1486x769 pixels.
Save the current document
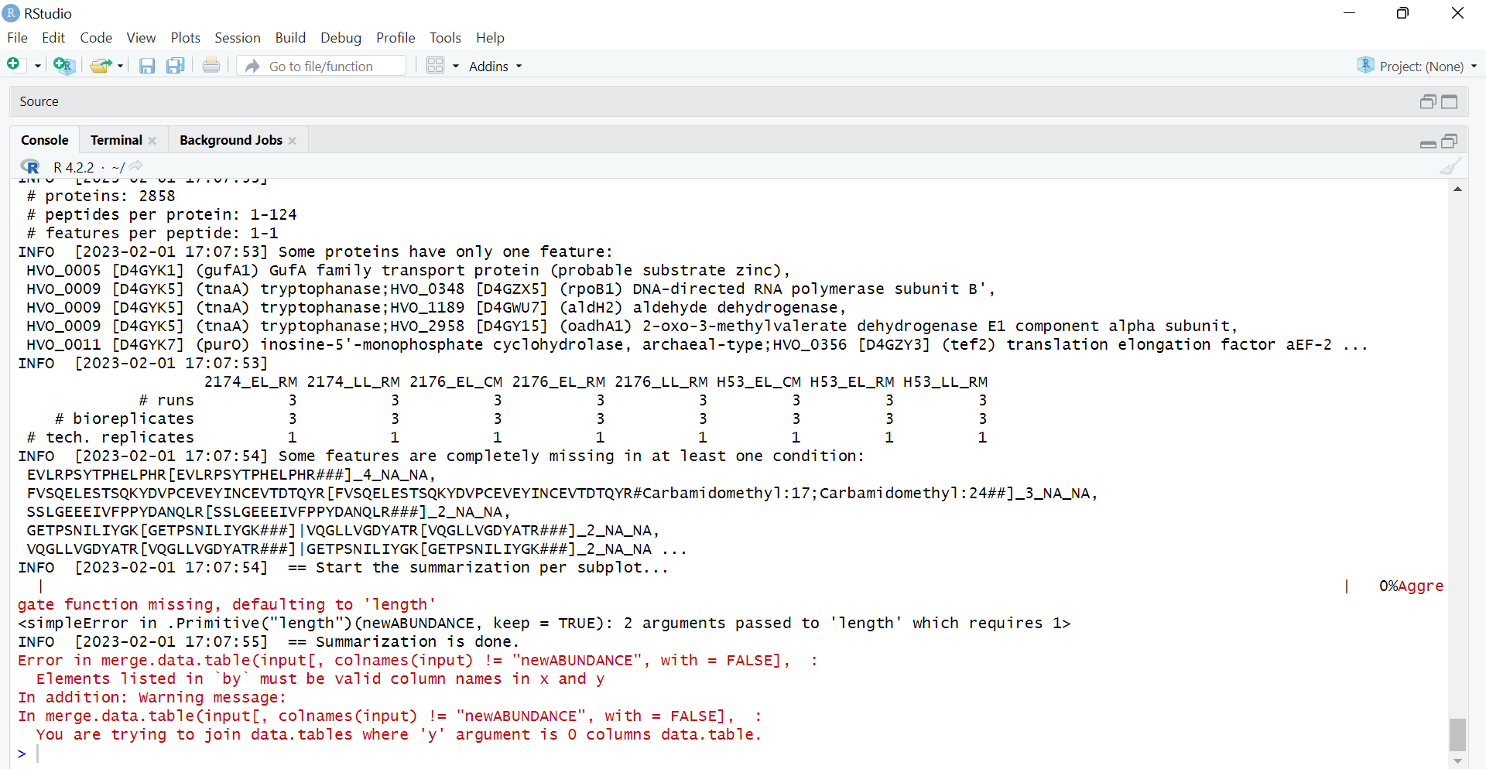tap(147, 66)
